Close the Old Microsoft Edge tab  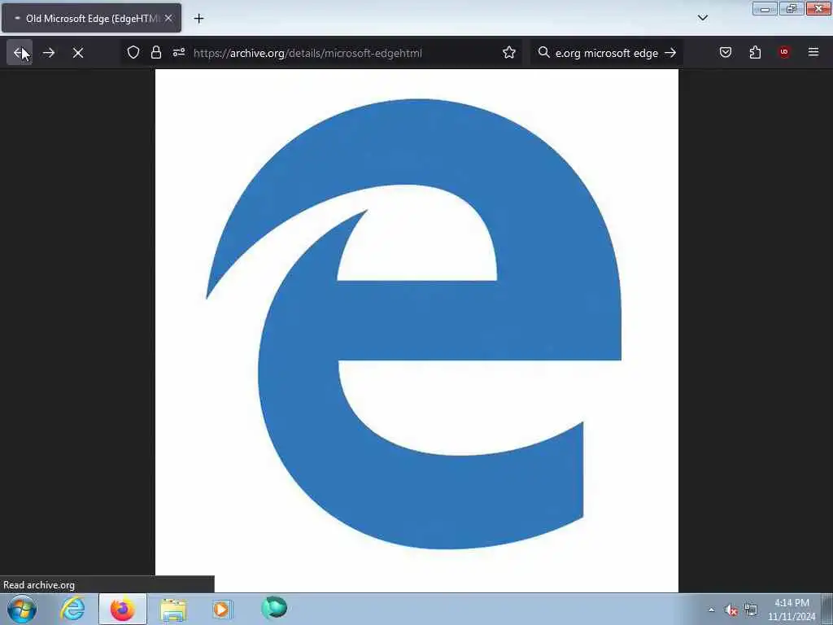click(x=168, y=18)
